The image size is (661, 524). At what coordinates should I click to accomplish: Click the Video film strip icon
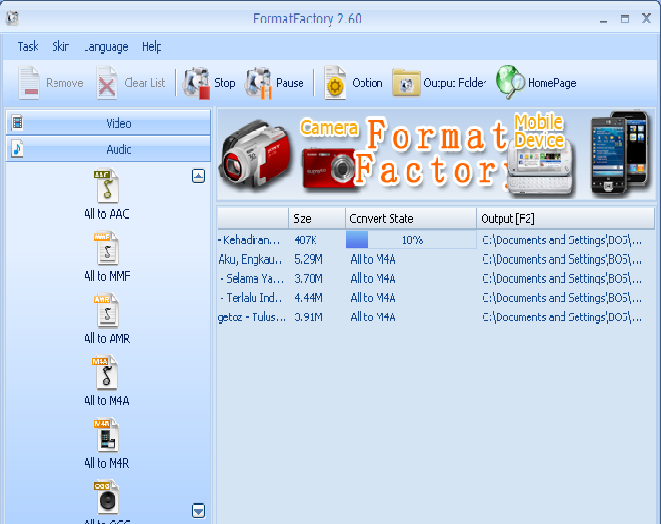[x=17, y=123]
